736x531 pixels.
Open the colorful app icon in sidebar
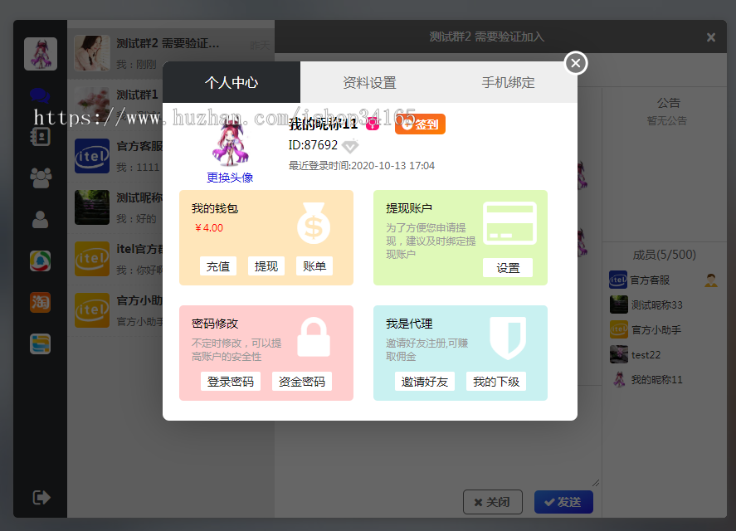pos(40,260)
